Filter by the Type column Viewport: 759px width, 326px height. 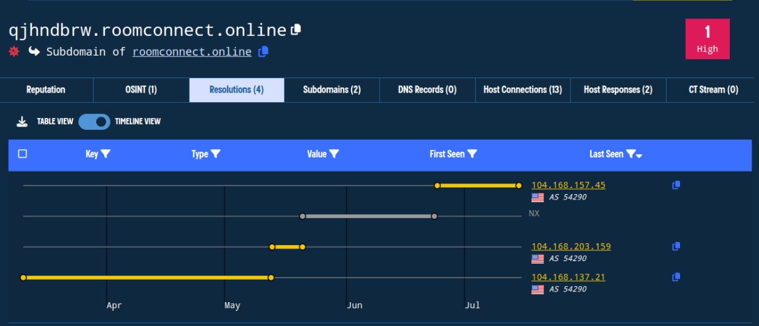216,154
